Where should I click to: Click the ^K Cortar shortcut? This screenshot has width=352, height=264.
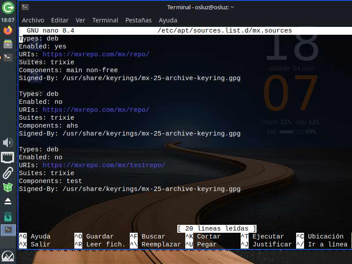tap(203, 236)
